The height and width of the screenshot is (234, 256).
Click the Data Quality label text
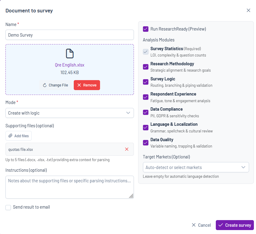click(x=162, y=140)
